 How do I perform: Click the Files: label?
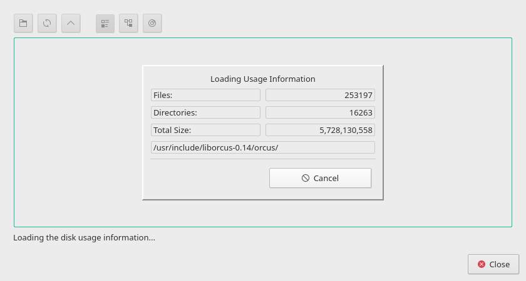(x=205, y=95)
